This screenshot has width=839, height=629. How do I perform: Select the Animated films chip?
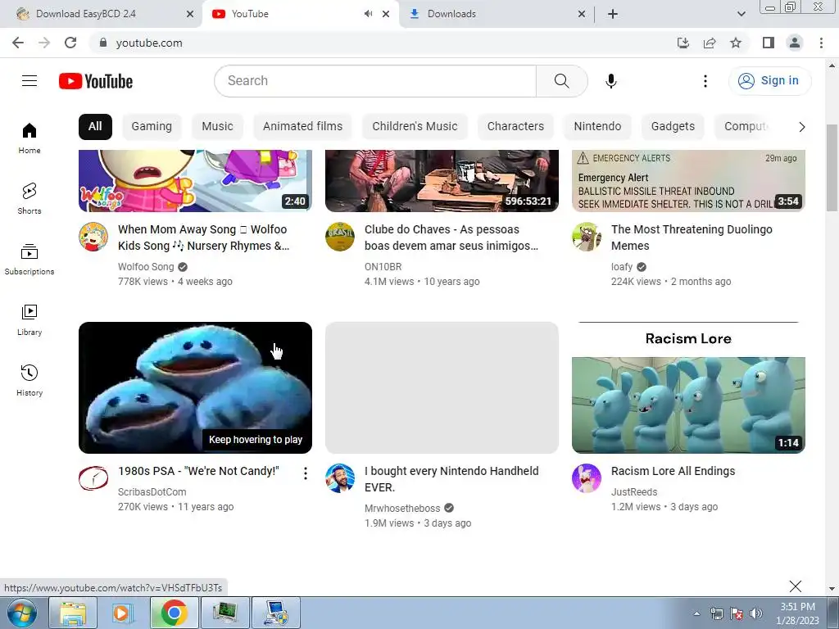click(302, 126)
